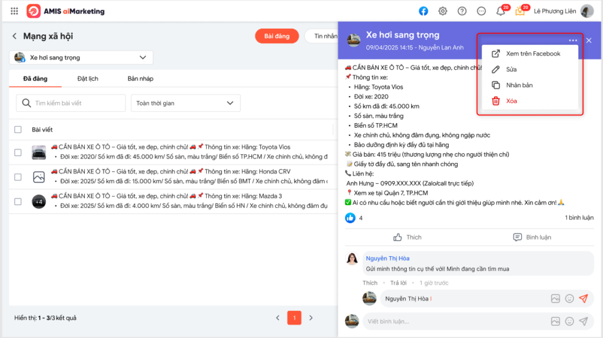Go to next results page
The height and width of the screenshot is (338, 603).
tap(311, 318)
